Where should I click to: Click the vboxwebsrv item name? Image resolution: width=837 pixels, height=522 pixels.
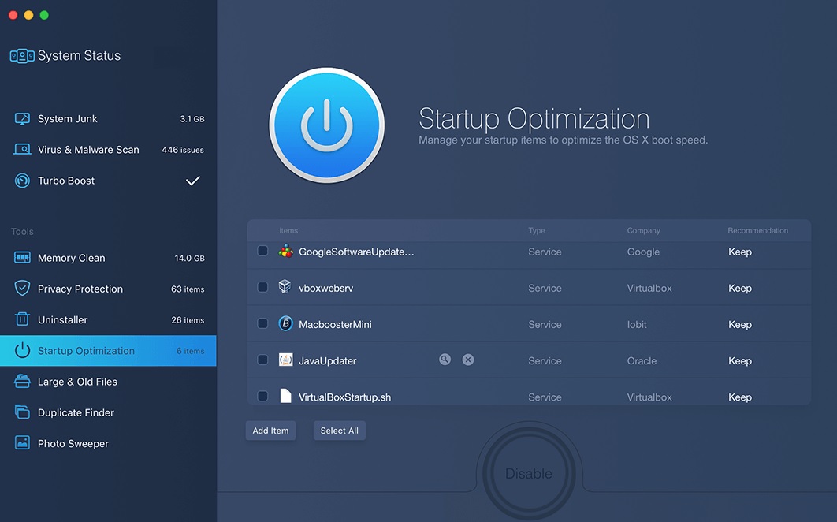pyautogui.click(x=325, y=288)
